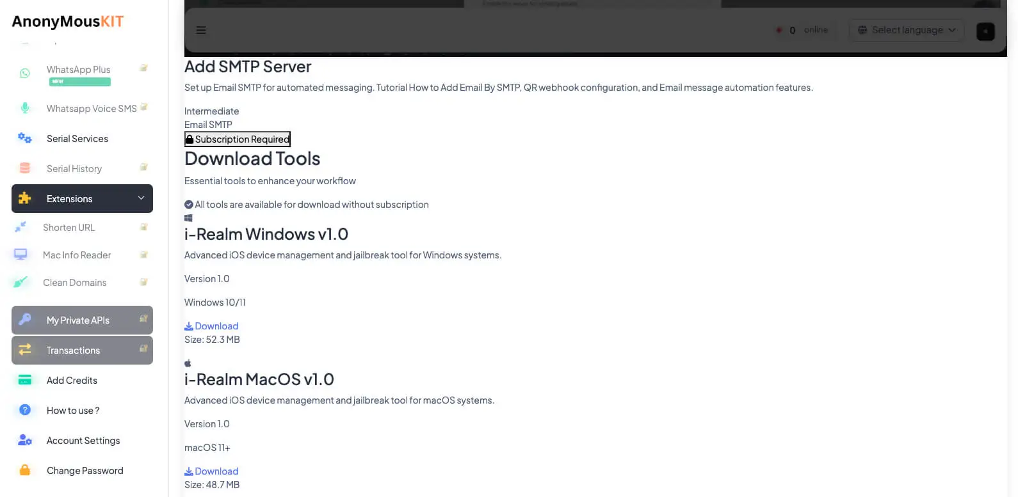Download i-Realm MacOS v1.0

[211, 471]
